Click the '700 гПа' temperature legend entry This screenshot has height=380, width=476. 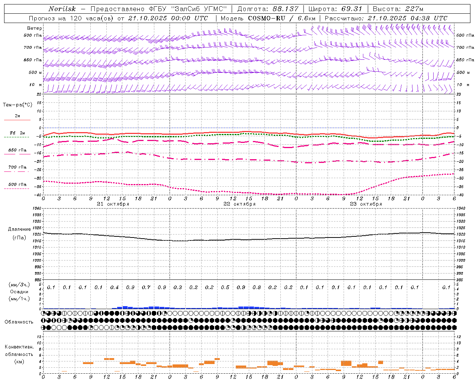click(17, 167)
